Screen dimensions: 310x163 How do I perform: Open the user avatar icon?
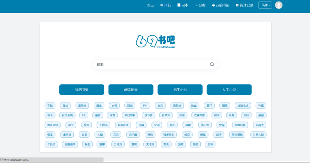pyautogui.click(x=279, y=5)
